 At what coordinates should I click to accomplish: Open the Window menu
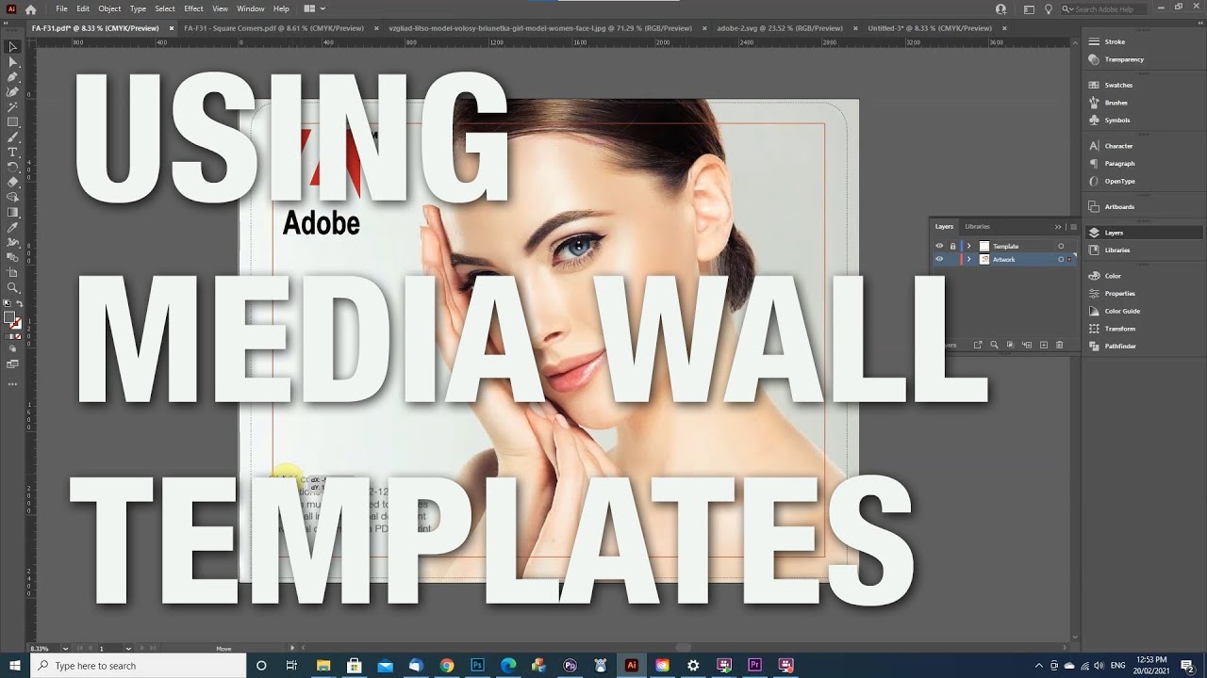(x=251, y=8)
